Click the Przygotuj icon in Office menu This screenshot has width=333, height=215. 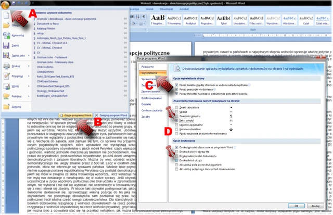(x=6, y=76)
